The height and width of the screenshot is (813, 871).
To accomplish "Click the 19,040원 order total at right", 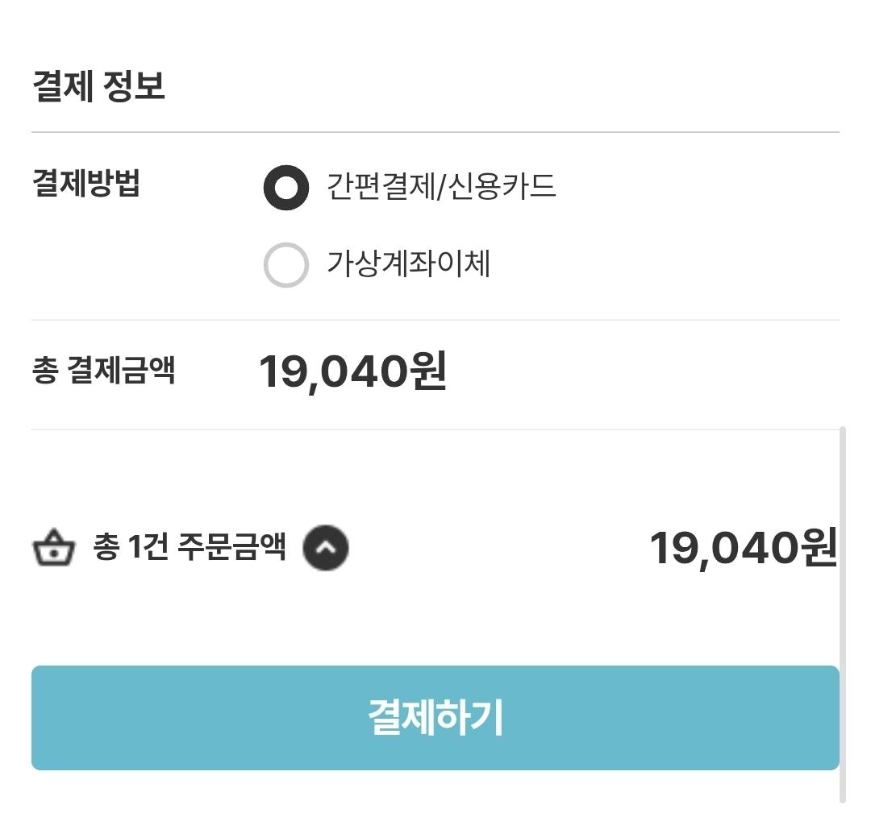I will 743,549.
